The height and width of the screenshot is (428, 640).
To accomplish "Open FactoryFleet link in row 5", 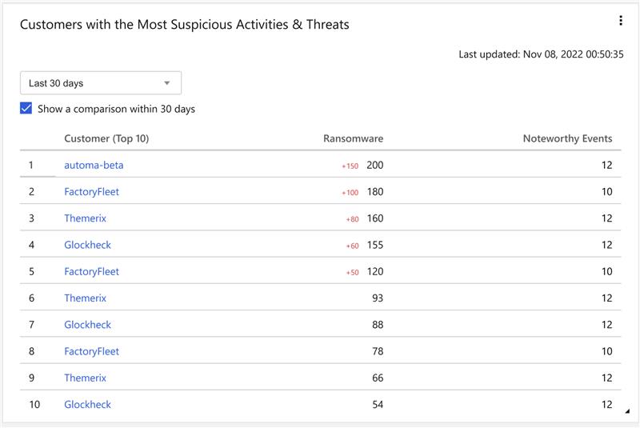I will point(91,271).
